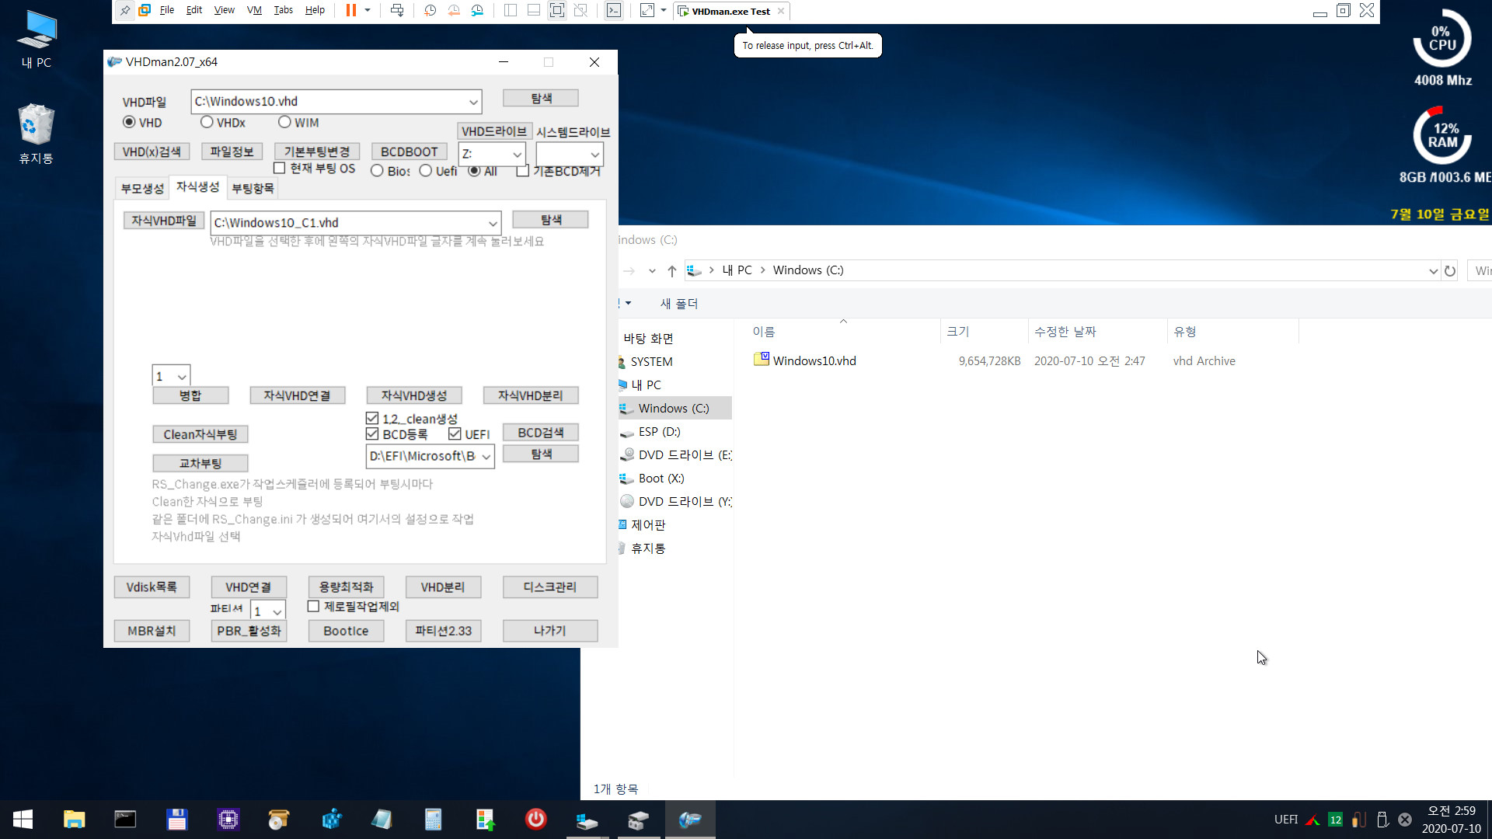Click the stretch guest display icon
The image size is (1492, 839).
click(647, 11)
